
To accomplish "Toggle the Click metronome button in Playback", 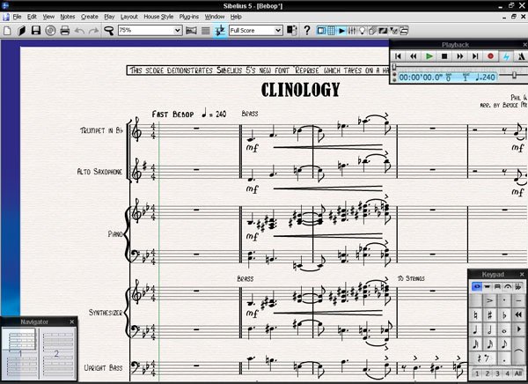I will [520, 56].
